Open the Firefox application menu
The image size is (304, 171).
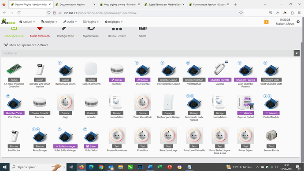(299, 13)
